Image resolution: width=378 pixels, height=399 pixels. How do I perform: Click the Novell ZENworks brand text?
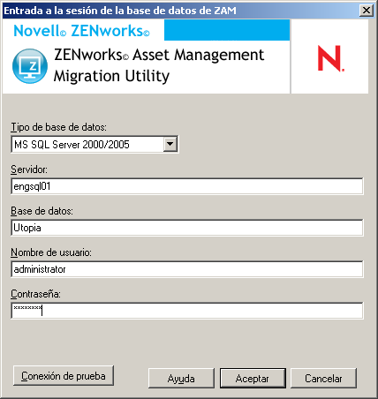81,31
